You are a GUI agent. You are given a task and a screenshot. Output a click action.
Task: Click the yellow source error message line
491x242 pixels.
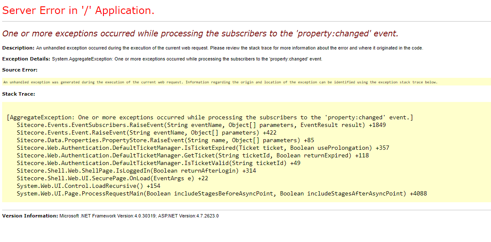click(220, 82)
